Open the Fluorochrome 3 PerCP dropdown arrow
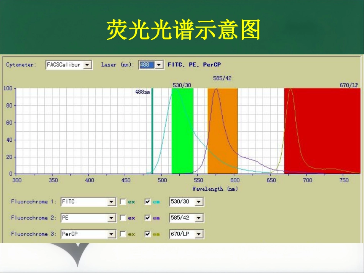This screenshot has height=273, width=364. pyautogui.click(x=111, y=234)
